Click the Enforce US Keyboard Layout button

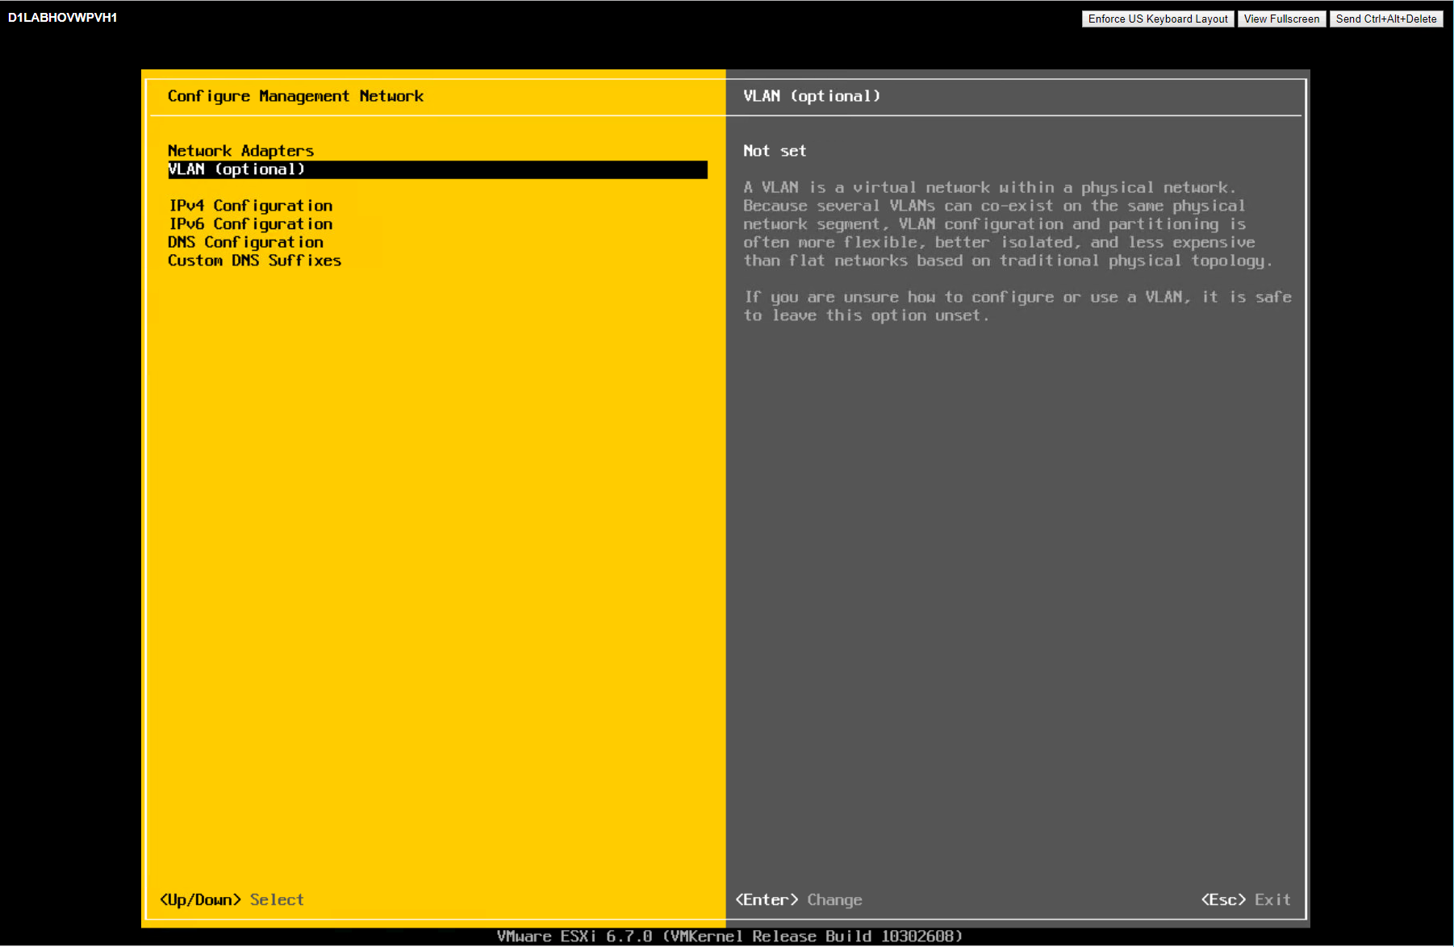(x=1157, y=19)
